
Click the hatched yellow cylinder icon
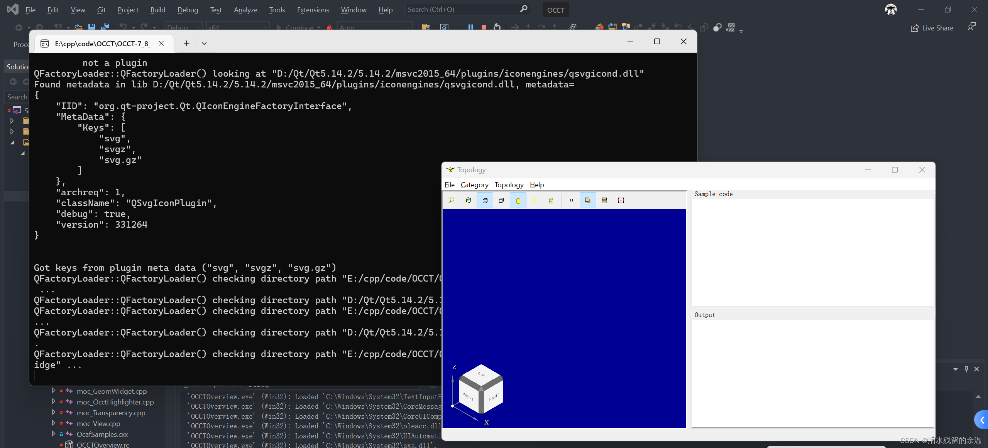click(551, 200)
